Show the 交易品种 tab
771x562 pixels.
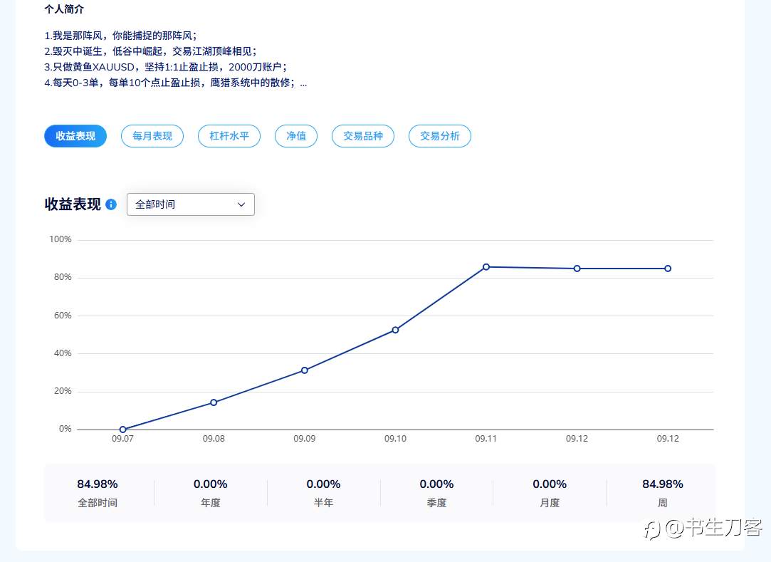point(363,136)
